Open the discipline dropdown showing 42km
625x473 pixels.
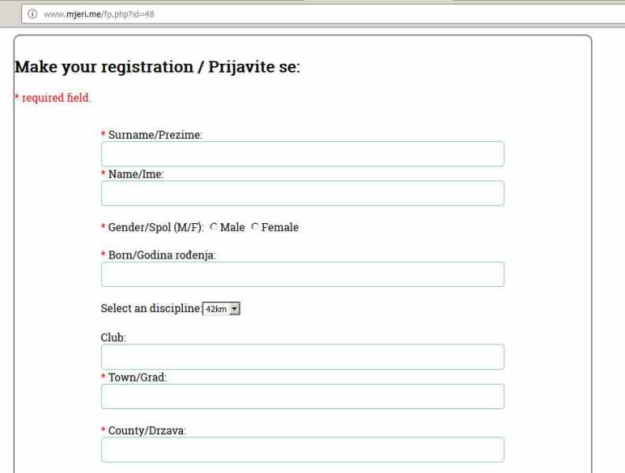point(221,309)
